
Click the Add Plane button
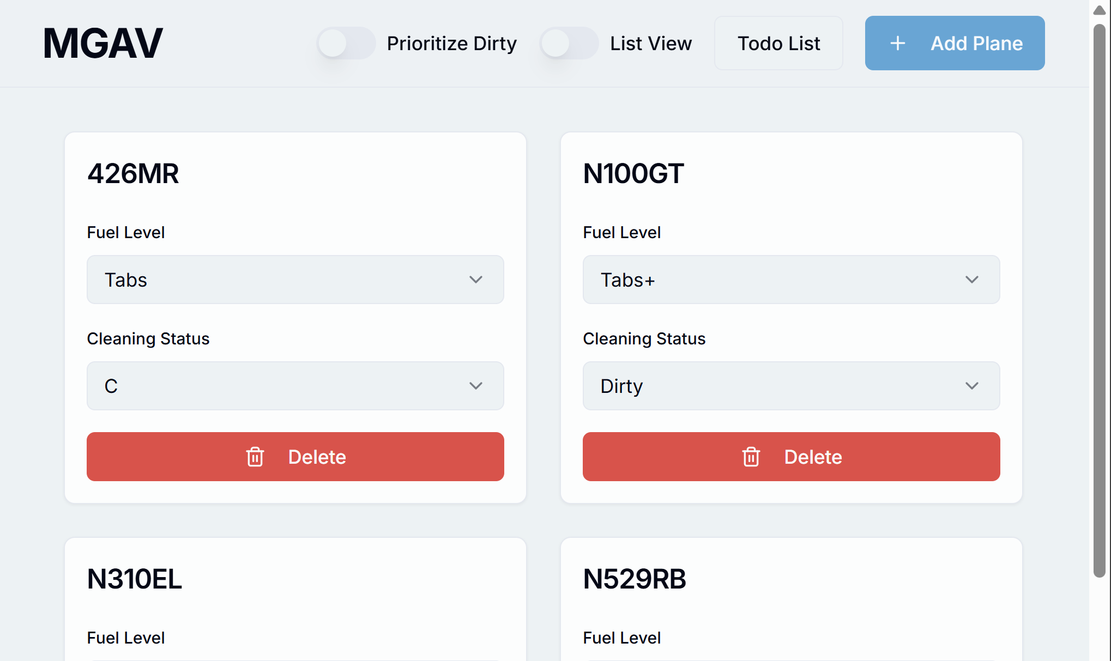(x=955, y=43)
